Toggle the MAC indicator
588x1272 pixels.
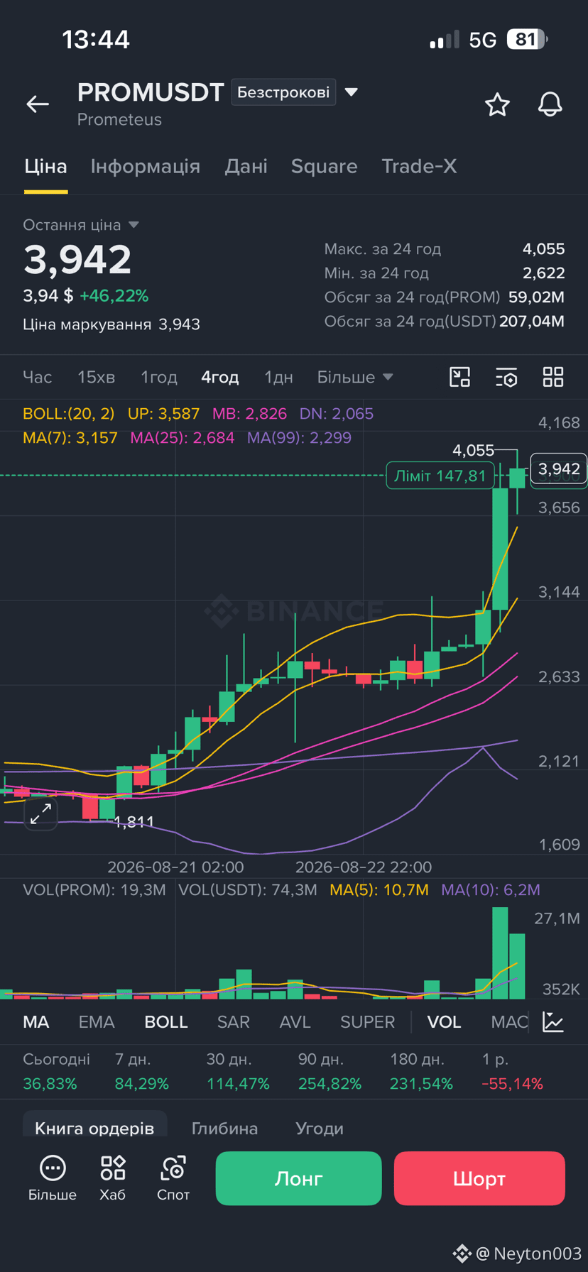coord(509,1022)
